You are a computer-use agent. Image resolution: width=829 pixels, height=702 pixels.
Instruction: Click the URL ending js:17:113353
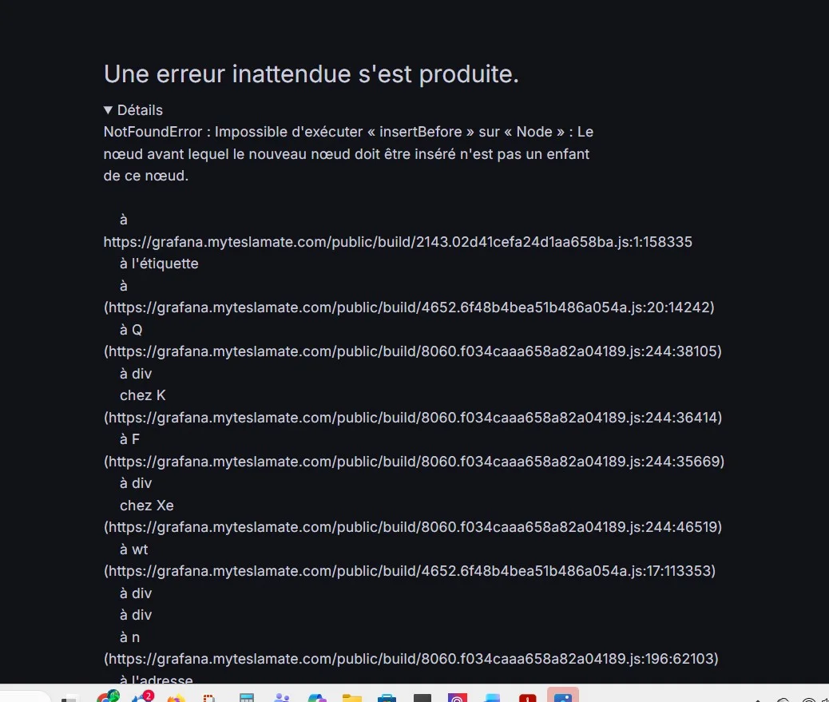tap(410, 571)
